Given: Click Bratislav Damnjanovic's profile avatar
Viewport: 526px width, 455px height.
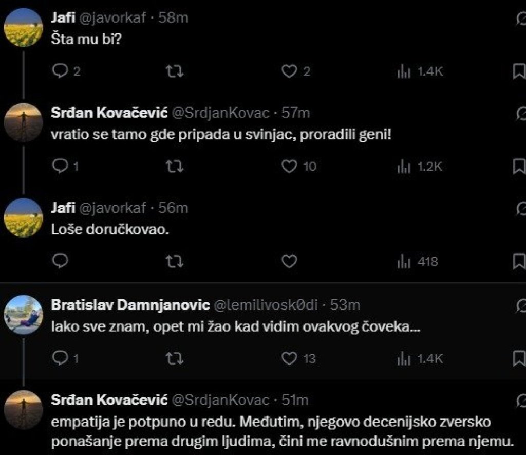Looking at the screenshot, I should (24, 315).
